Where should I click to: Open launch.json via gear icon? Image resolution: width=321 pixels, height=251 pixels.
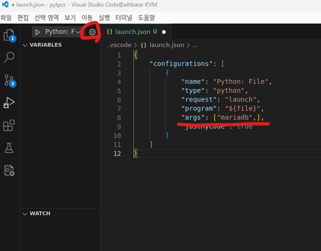(92, 32)
